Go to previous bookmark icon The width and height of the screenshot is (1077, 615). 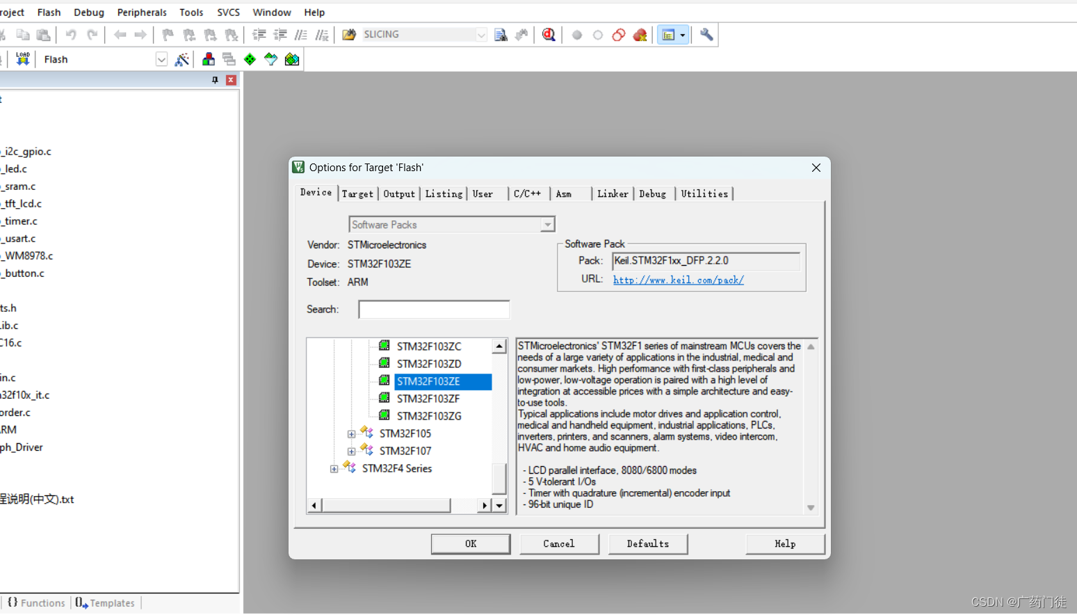189,35
